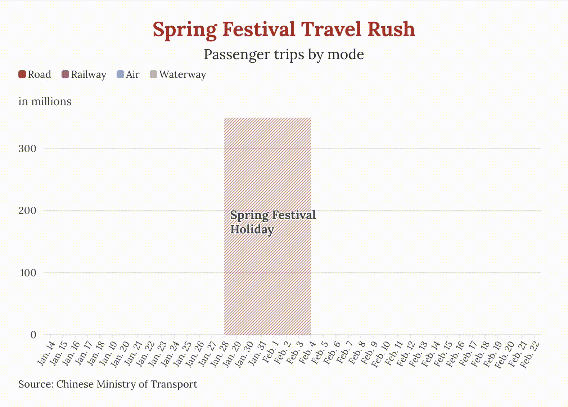The width and height of the screenshot is (568, 407).
Task: Click the Passenger trips by mode subtitle
Action: point(284,54)
